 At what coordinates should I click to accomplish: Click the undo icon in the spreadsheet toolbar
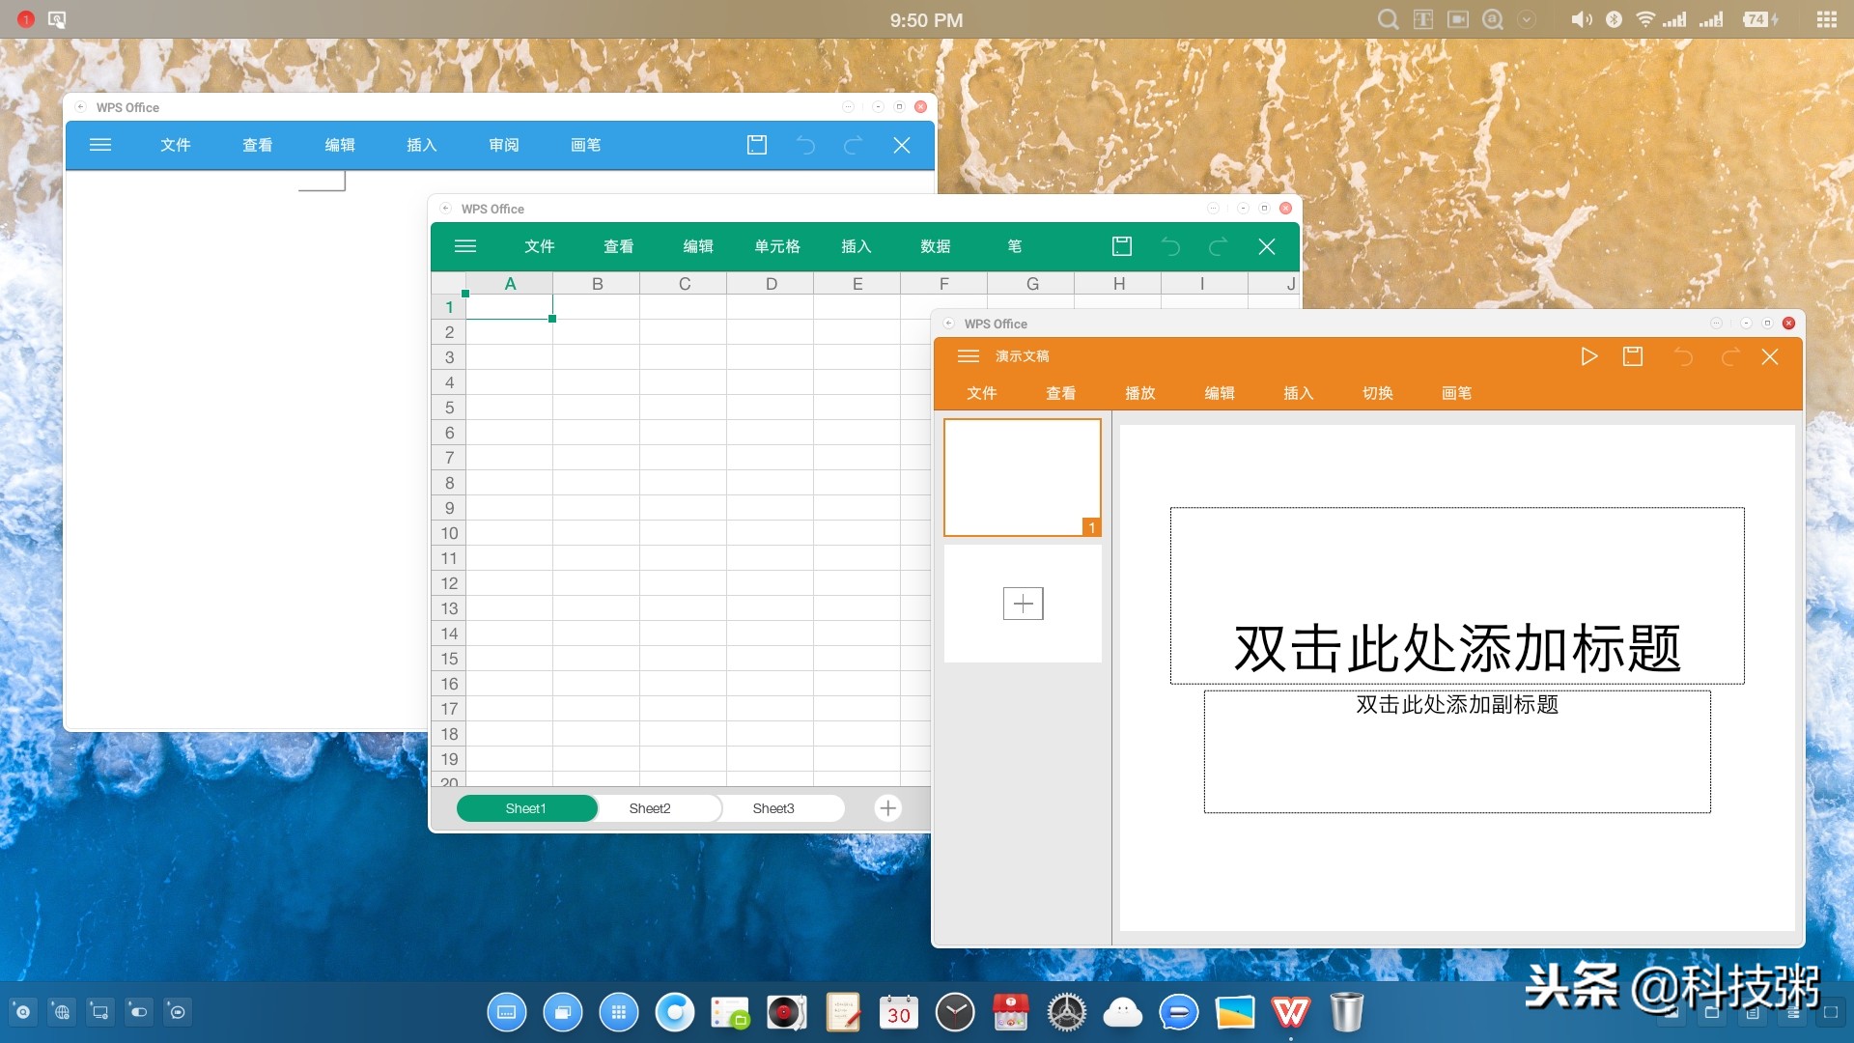point(1171,246)
